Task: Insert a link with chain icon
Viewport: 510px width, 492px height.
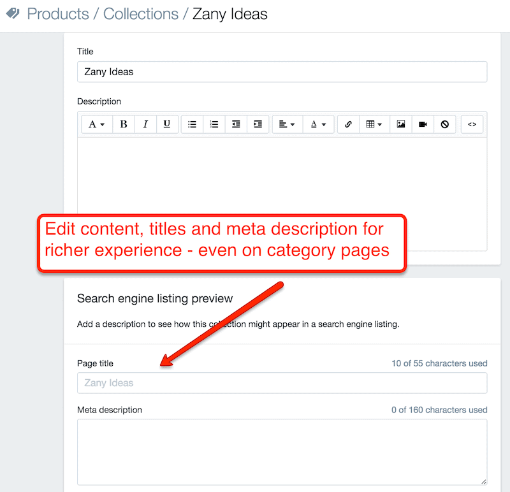Action: click(x=348, y=124)
